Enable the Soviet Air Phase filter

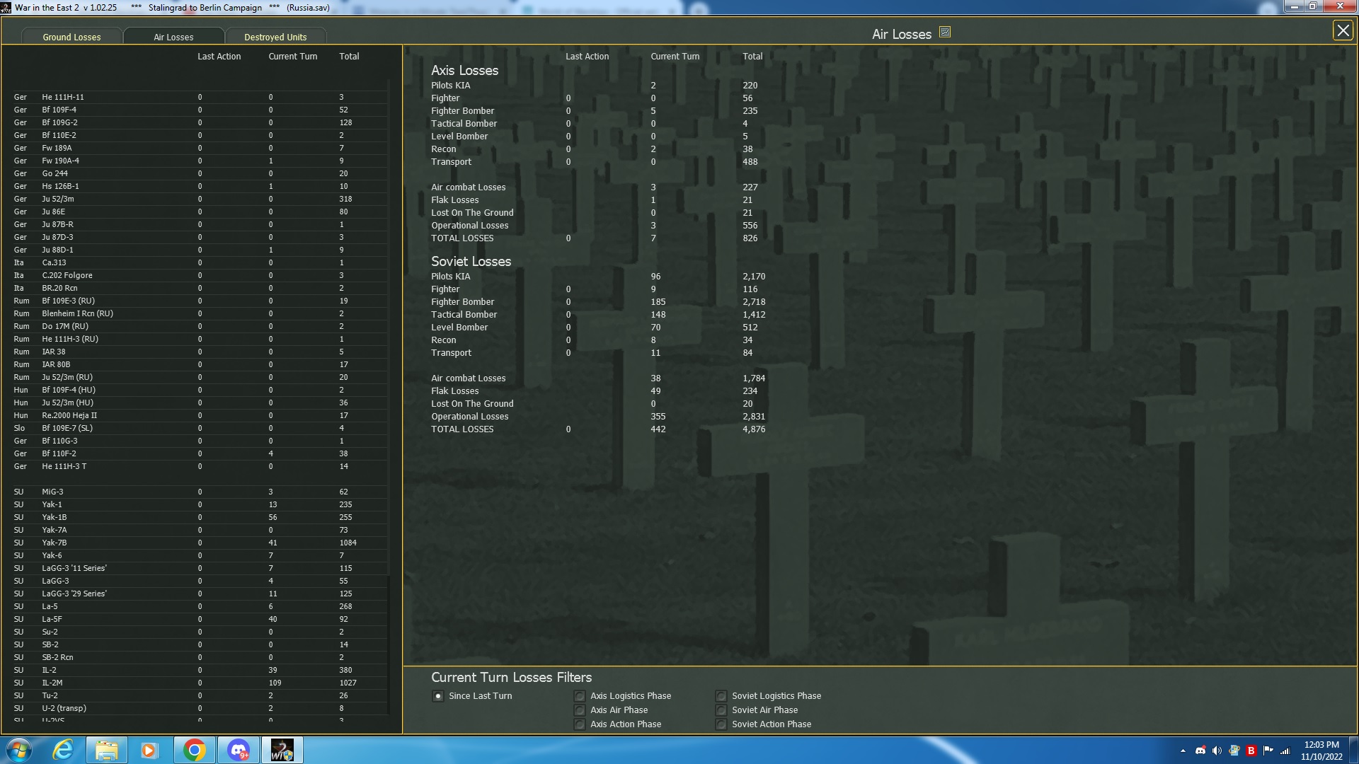pyautogui.click(x=721, y=710)
